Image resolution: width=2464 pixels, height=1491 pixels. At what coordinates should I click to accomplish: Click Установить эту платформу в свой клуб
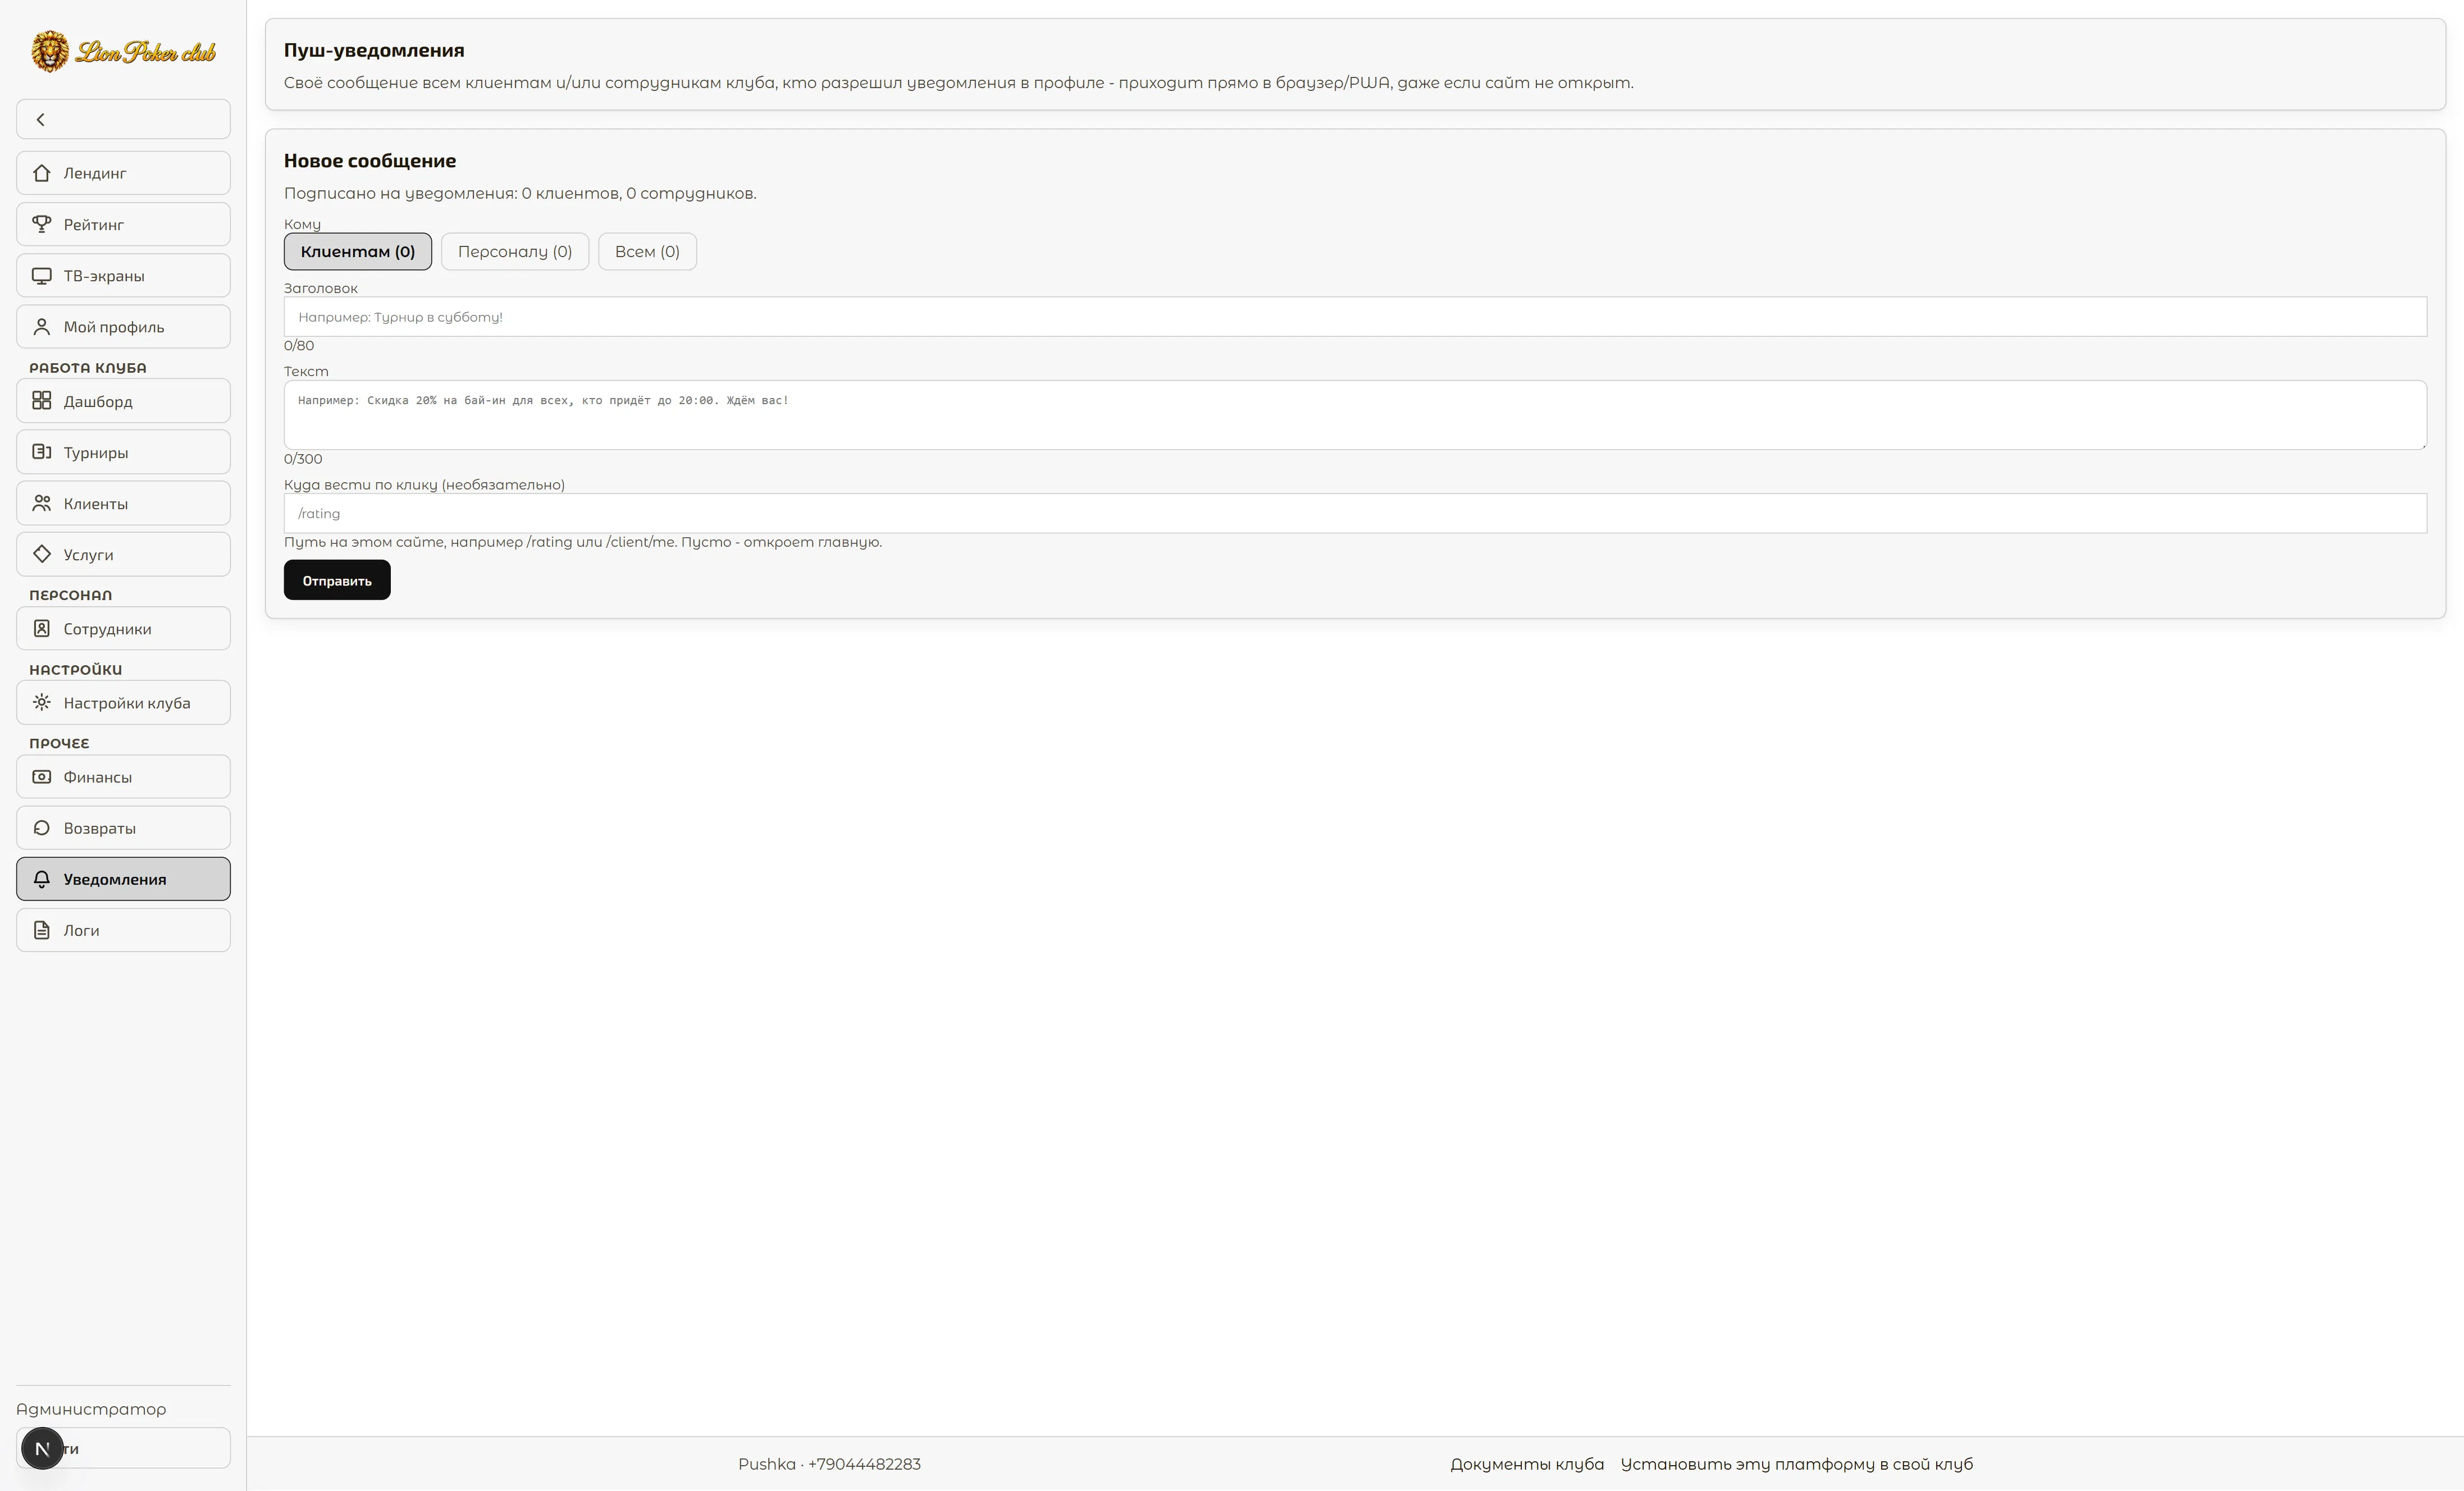tap(1797, 1464)
